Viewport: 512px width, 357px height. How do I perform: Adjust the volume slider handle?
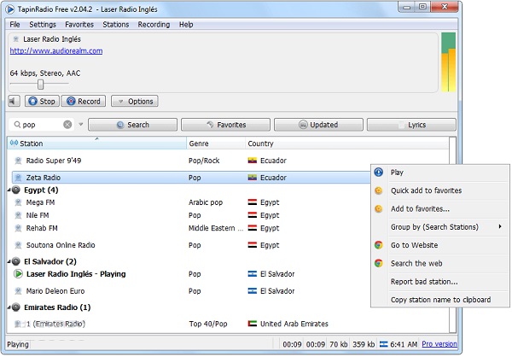[x=40, y=84]
